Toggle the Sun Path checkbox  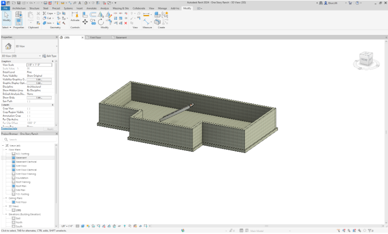[x=29, y=101]
